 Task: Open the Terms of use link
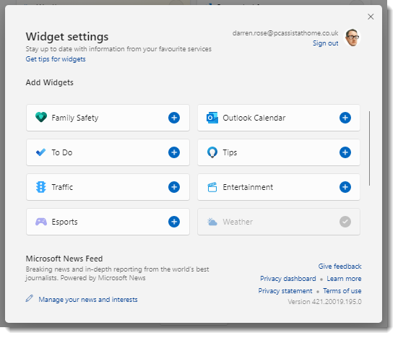pos(342,291)
